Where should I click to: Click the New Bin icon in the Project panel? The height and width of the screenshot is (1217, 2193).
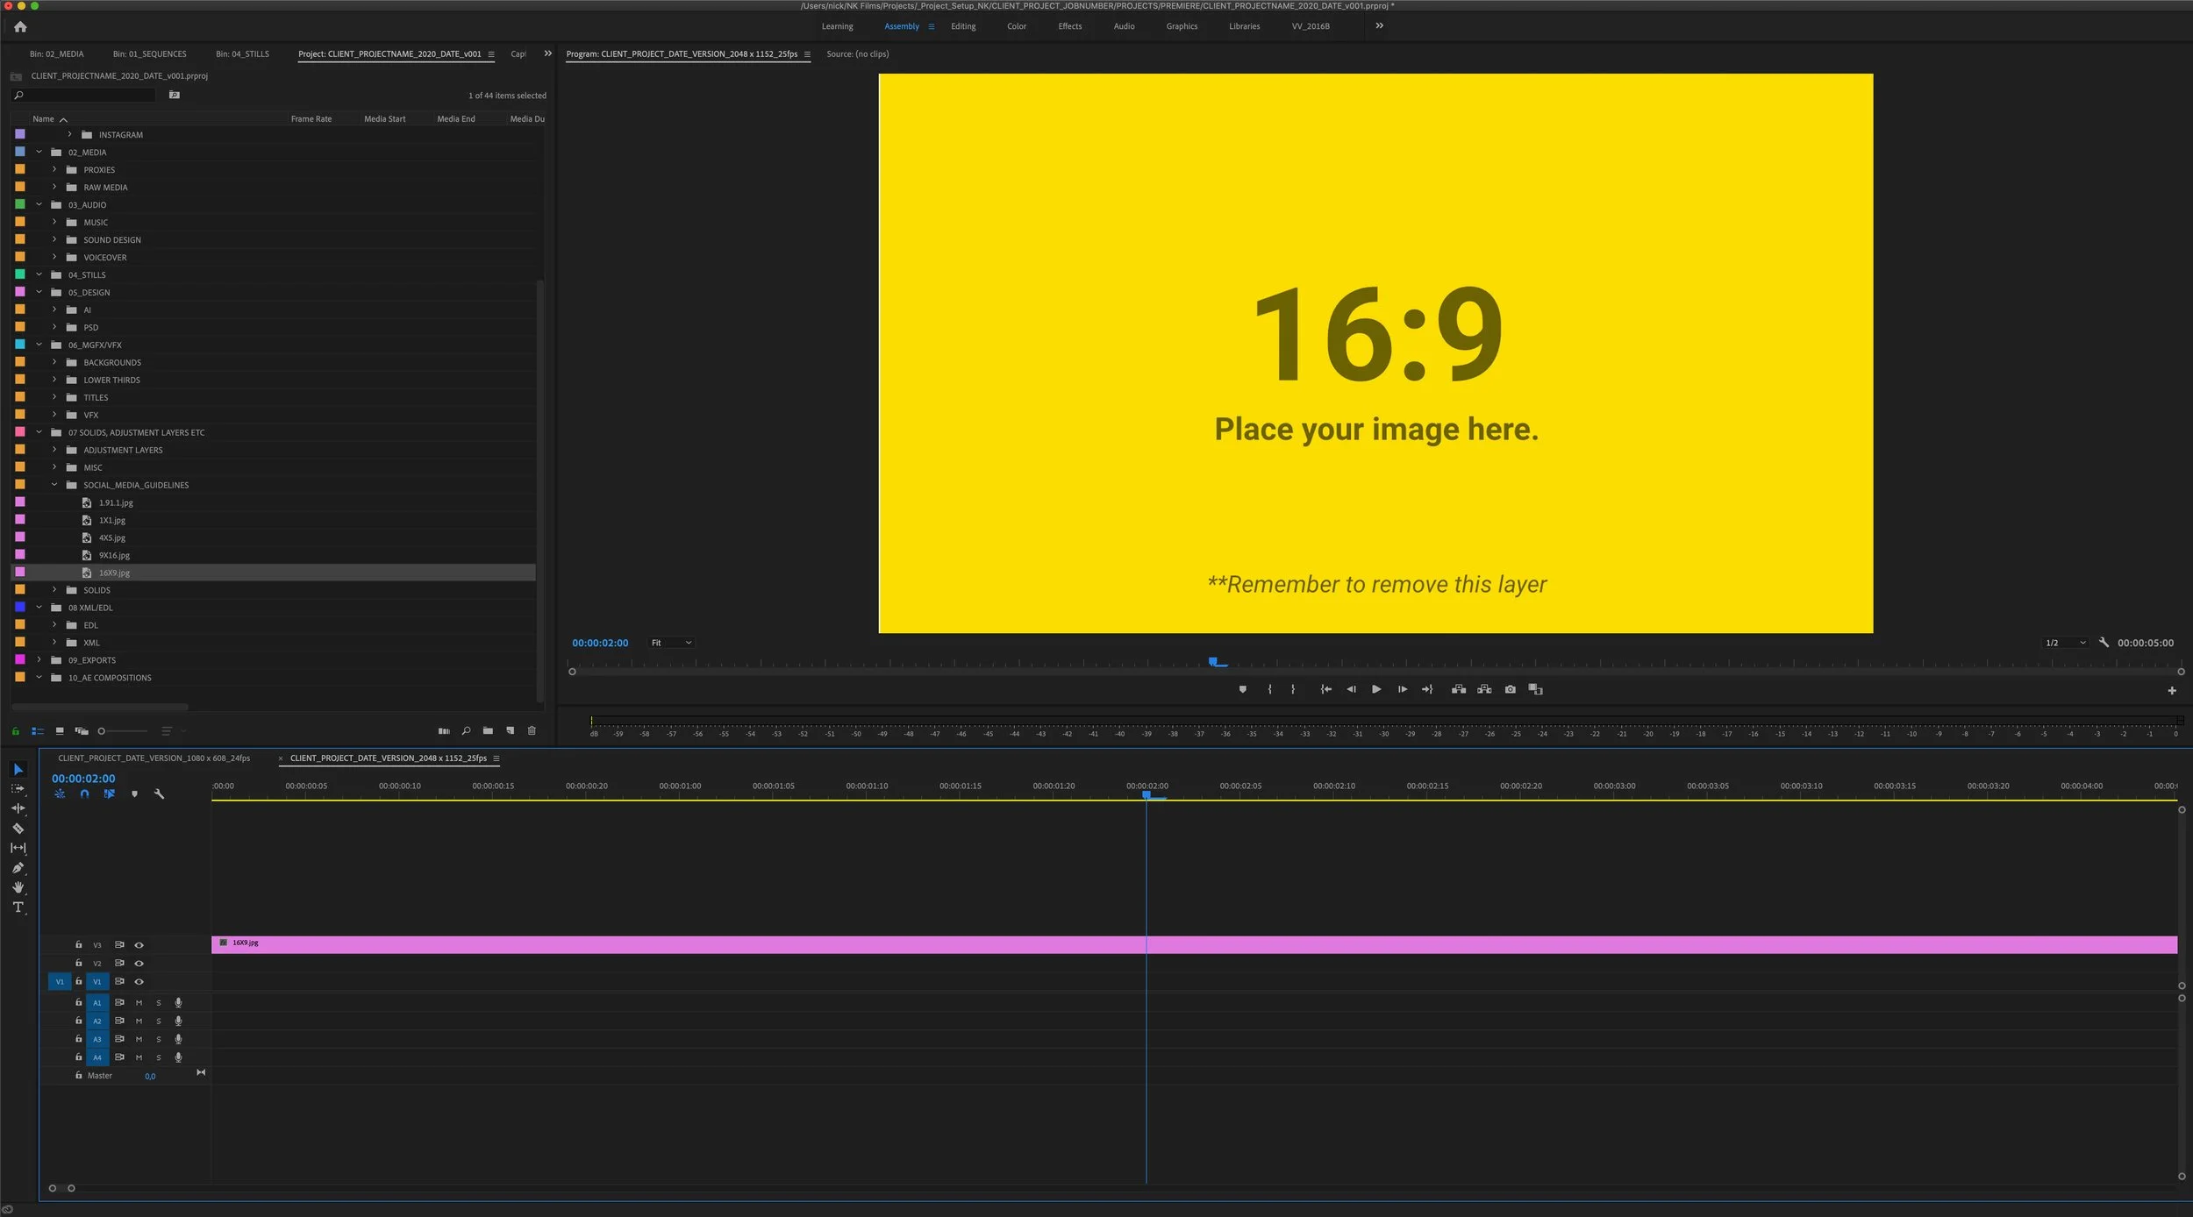pyautogui.click(x=488, y=730)
